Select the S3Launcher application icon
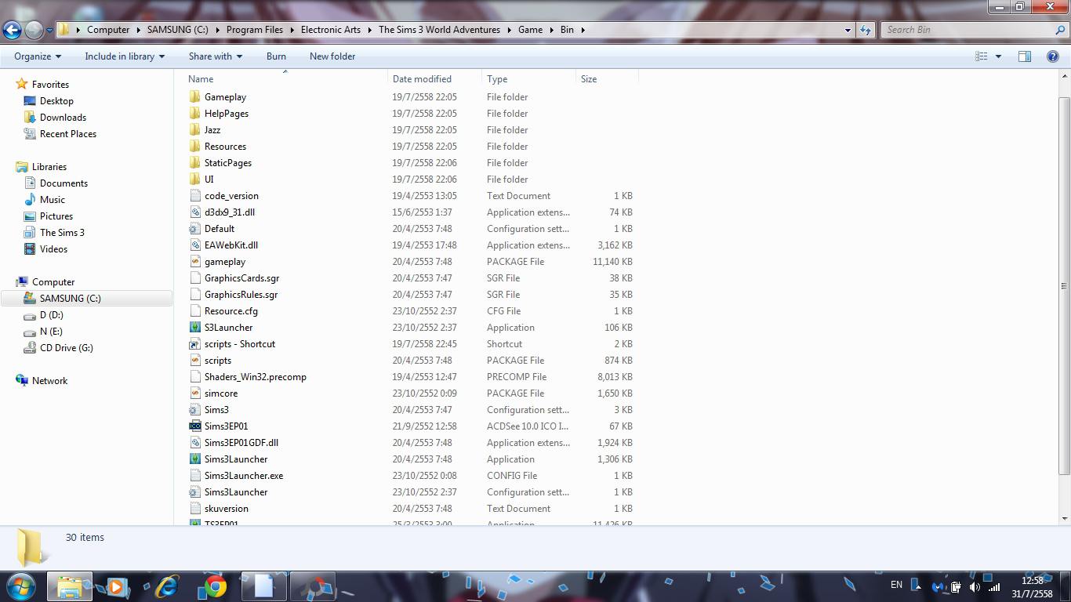1071x602 pixels. pyautogui.click(x=195, y=328)
